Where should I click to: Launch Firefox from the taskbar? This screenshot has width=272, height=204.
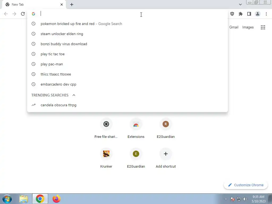pos(57,199)
